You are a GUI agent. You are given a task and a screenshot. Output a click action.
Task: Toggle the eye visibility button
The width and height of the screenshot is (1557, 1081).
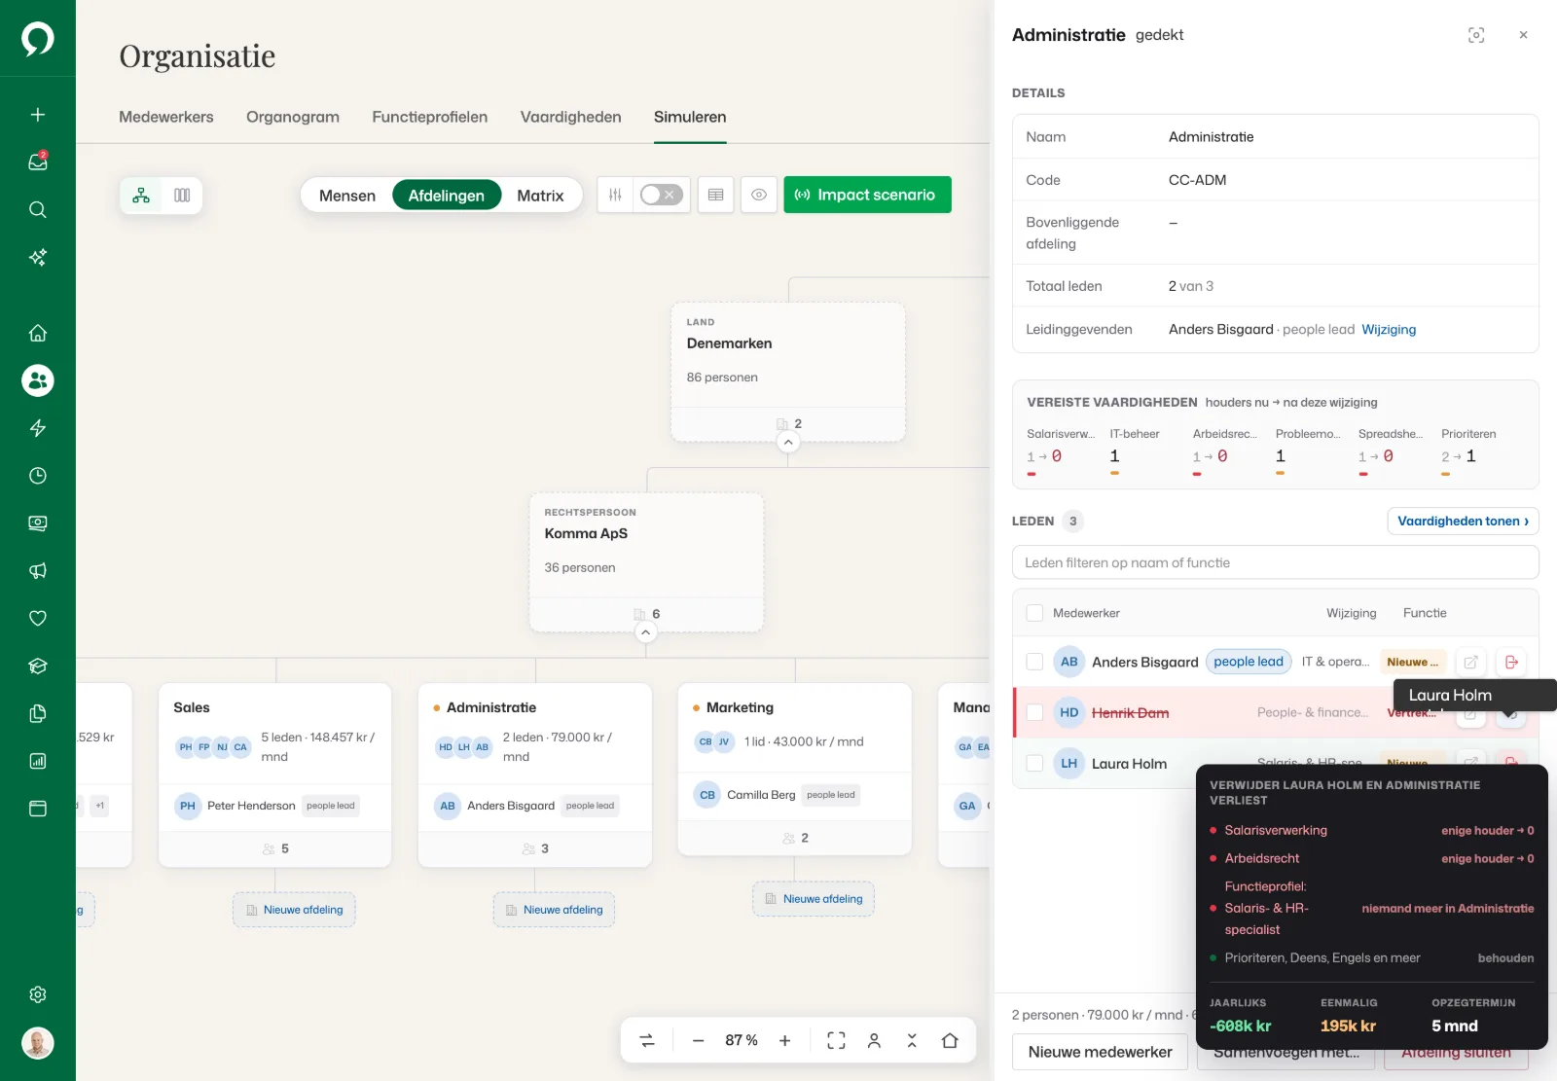[759, 195]
